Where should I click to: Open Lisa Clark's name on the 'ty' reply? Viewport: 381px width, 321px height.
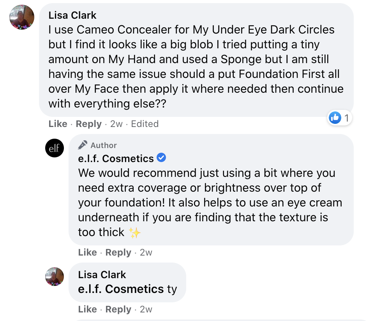tap(102, 275)
